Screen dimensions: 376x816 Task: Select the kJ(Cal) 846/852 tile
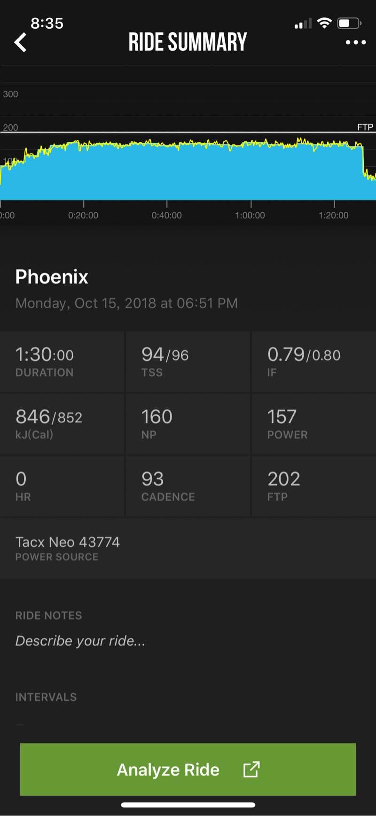point(62,424)
